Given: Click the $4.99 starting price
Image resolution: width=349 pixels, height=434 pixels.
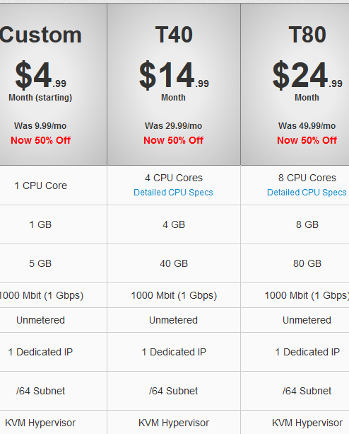Looking at the screenshot, I should tap(40, 75).
